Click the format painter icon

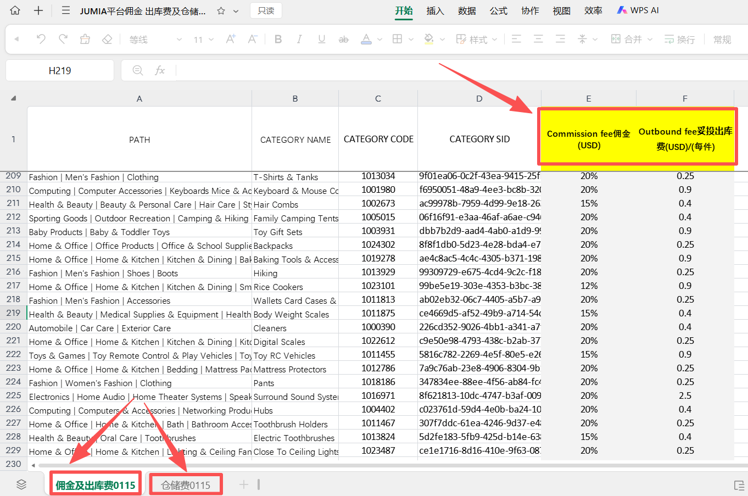tap(85, 39)
